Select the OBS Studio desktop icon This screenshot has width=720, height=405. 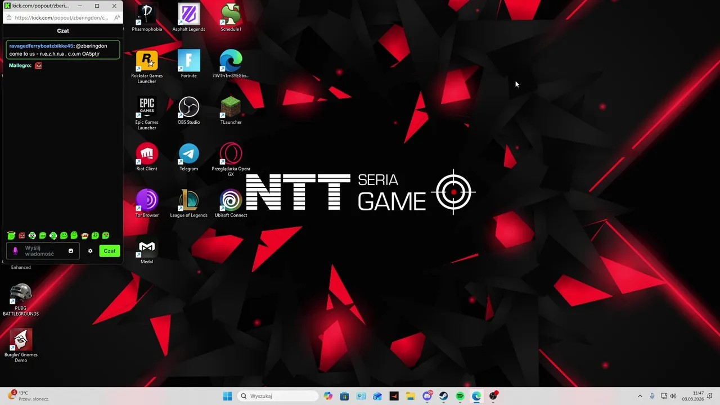tap(188, 110)
